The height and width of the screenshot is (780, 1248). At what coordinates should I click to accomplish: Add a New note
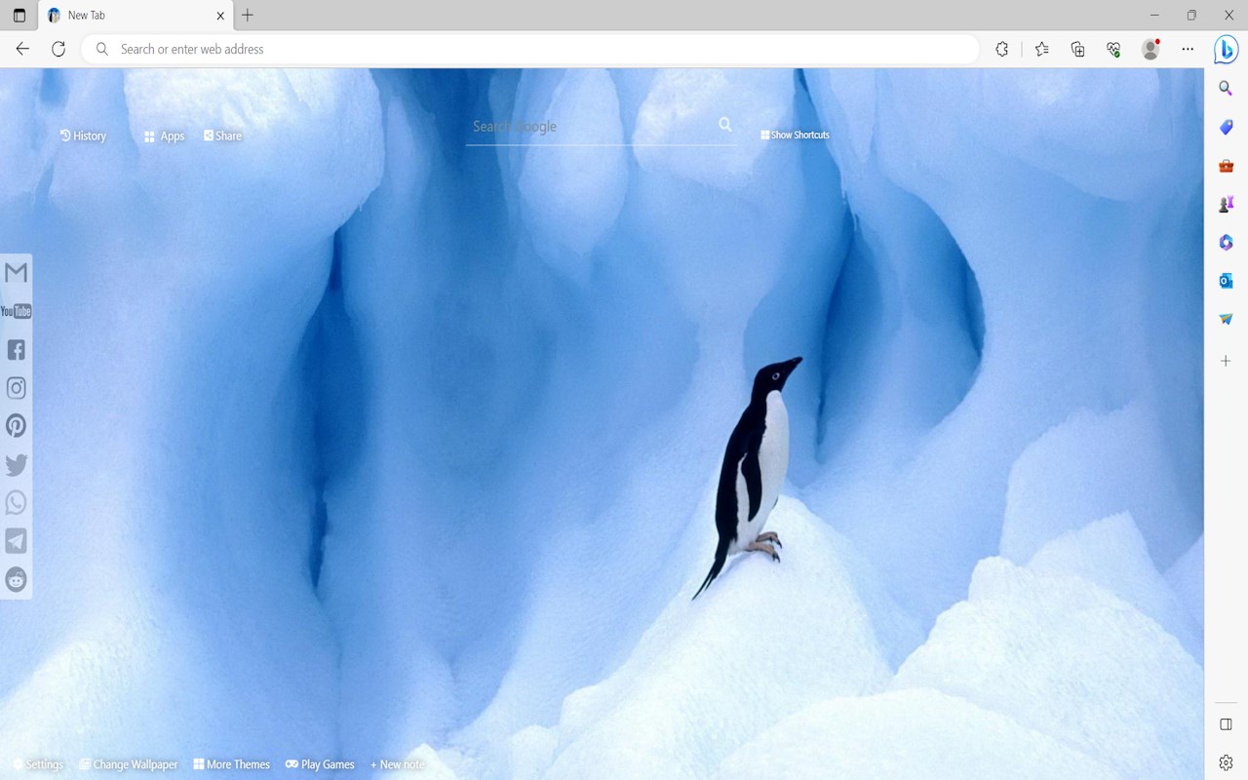(398, 764)
